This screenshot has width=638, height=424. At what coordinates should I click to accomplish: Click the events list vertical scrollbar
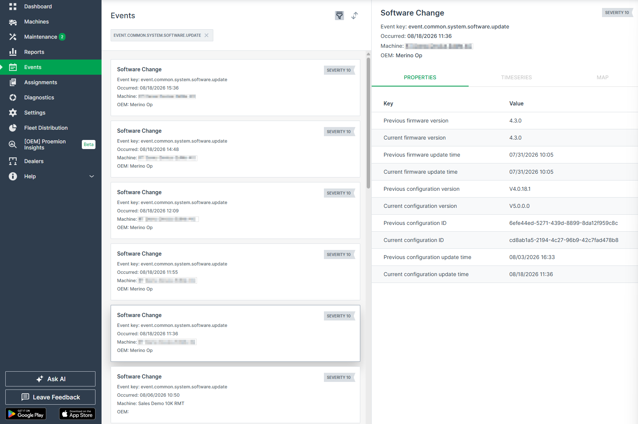(x=368, y=121)
